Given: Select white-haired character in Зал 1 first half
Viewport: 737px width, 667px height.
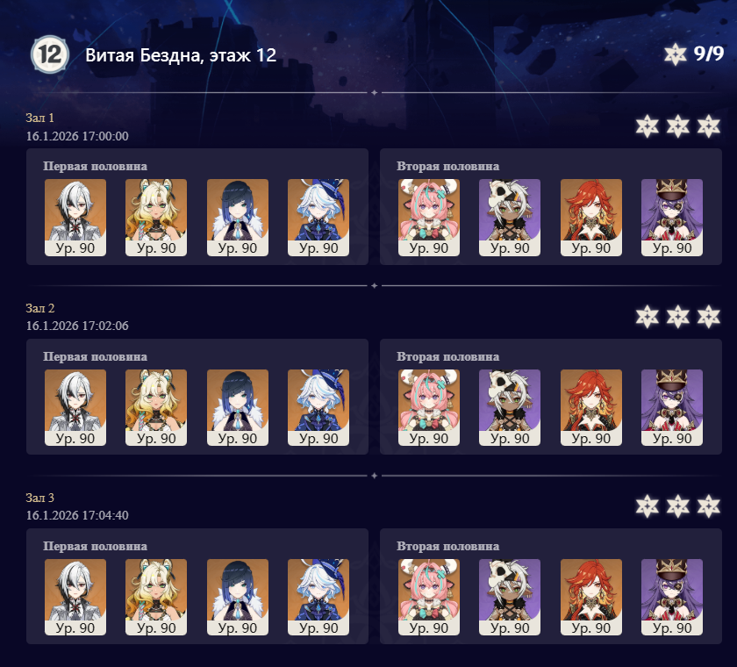Looking at the screenshot, I should (x=75, y=218).
